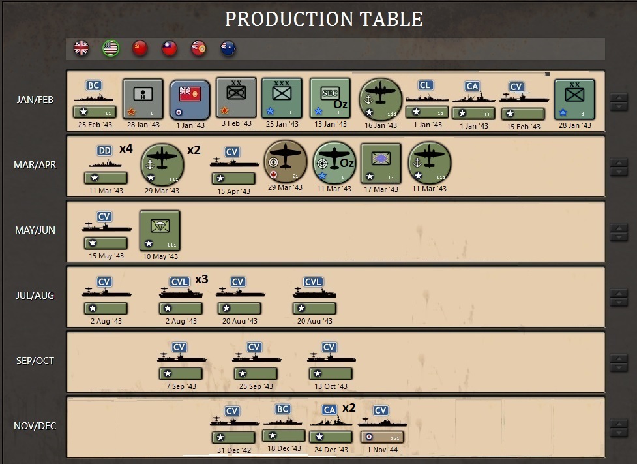This screenshot has width=637, height=464.
Task: Select the HQ unit dated 28 Jan '43
Action: [x=143, y=99]
